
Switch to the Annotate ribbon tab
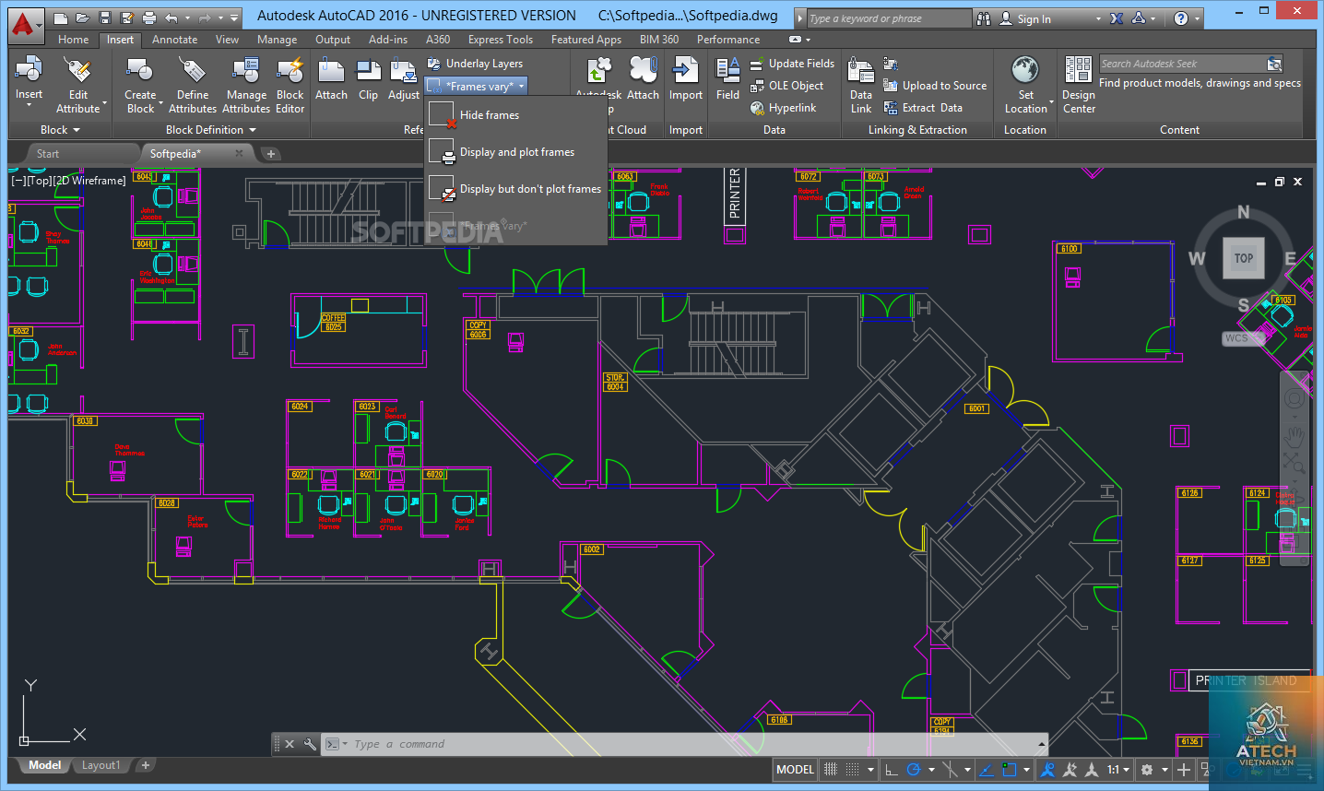tap(174, 40)
